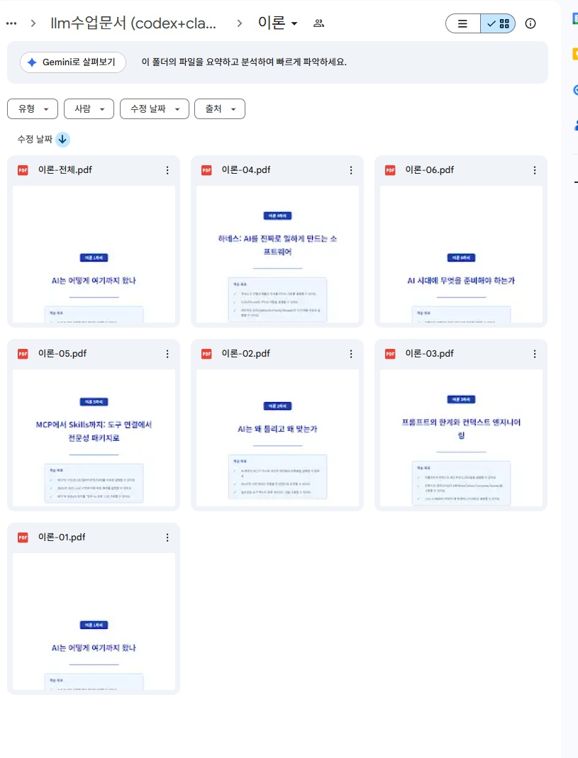Reverse sort direction arrow by 수정 날짜
Screen dimensions: 578x758
coord(62,139)
